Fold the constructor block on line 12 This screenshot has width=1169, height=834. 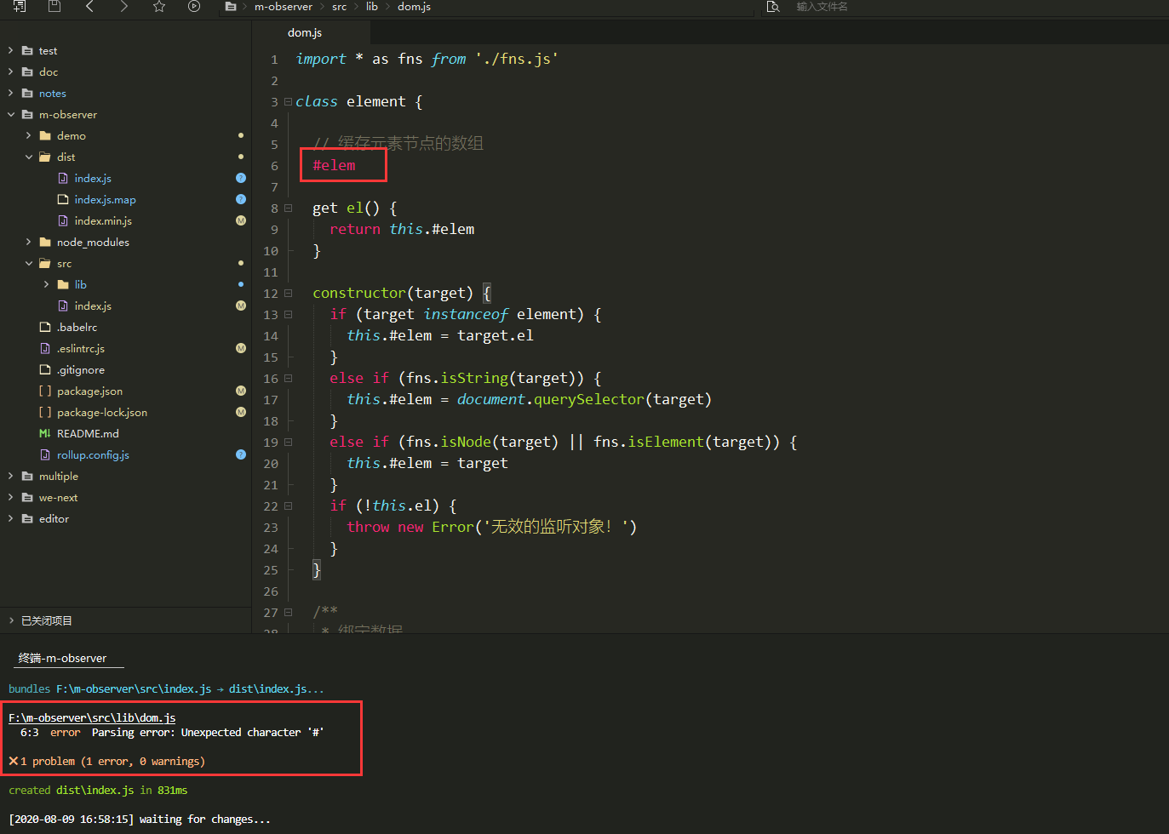(x=288, y=293)
